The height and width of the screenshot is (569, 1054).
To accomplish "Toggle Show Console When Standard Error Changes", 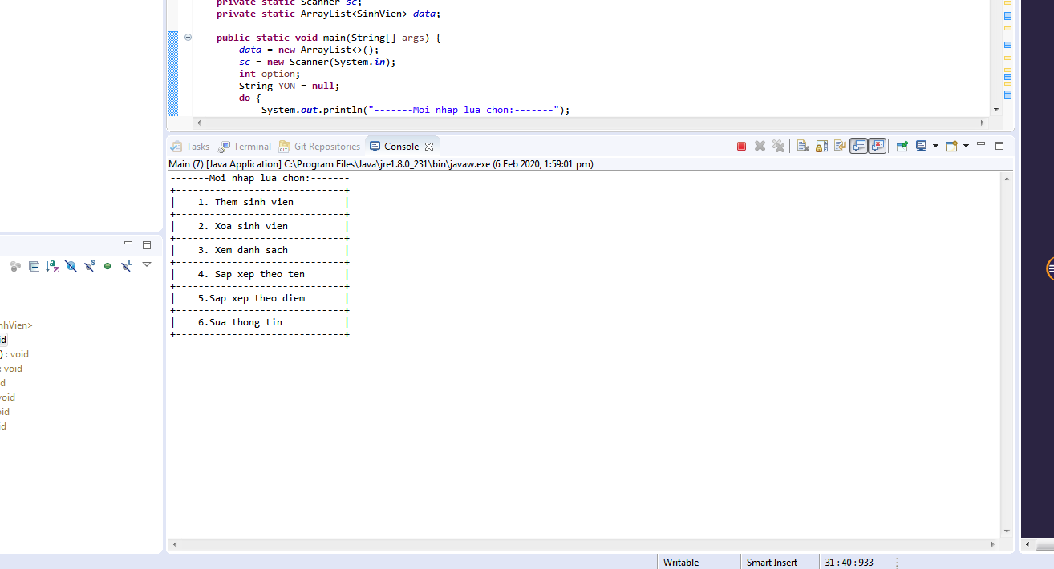I will point(877,146).
